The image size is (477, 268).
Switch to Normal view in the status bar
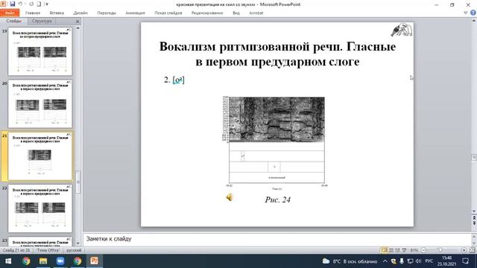coord(385,250)
